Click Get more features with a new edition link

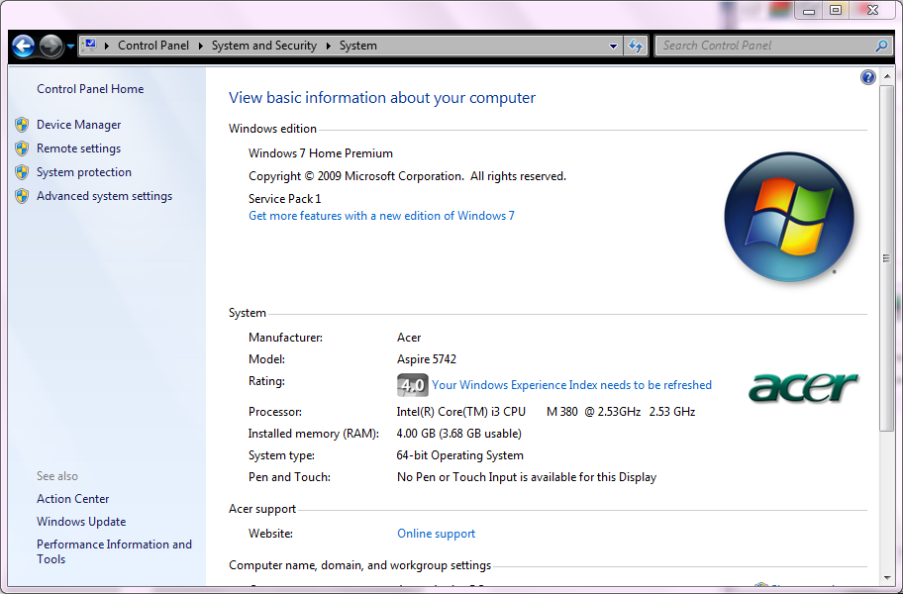(x=381, y=216)
